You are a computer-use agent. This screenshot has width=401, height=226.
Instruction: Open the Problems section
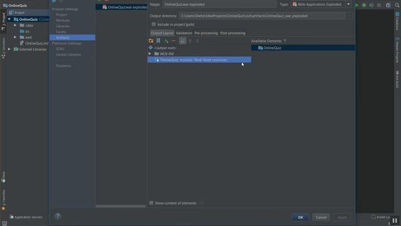click(x=63, y=66)
